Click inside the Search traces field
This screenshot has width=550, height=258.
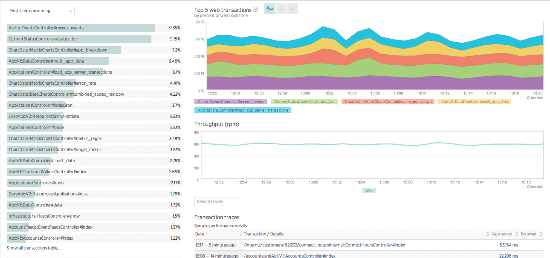[217, 201]
